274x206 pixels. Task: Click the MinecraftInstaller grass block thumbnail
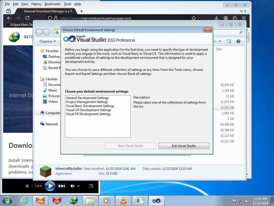(45, 171)
